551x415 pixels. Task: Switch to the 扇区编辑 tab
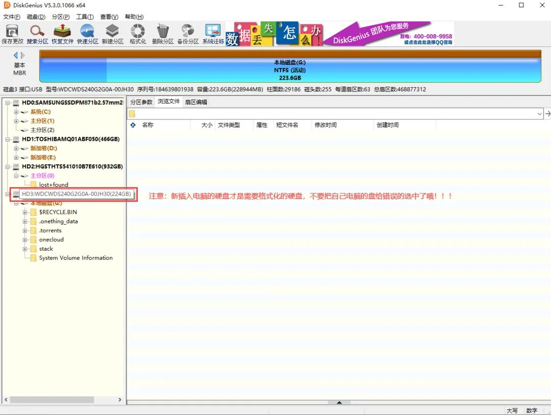[196, 102]
